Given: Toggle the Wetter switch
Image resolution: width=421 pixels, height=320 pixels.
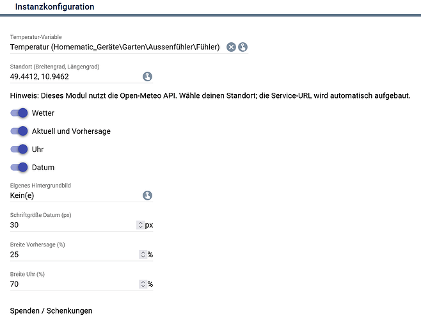Looking at the screenshot, I should pos(19,113).
